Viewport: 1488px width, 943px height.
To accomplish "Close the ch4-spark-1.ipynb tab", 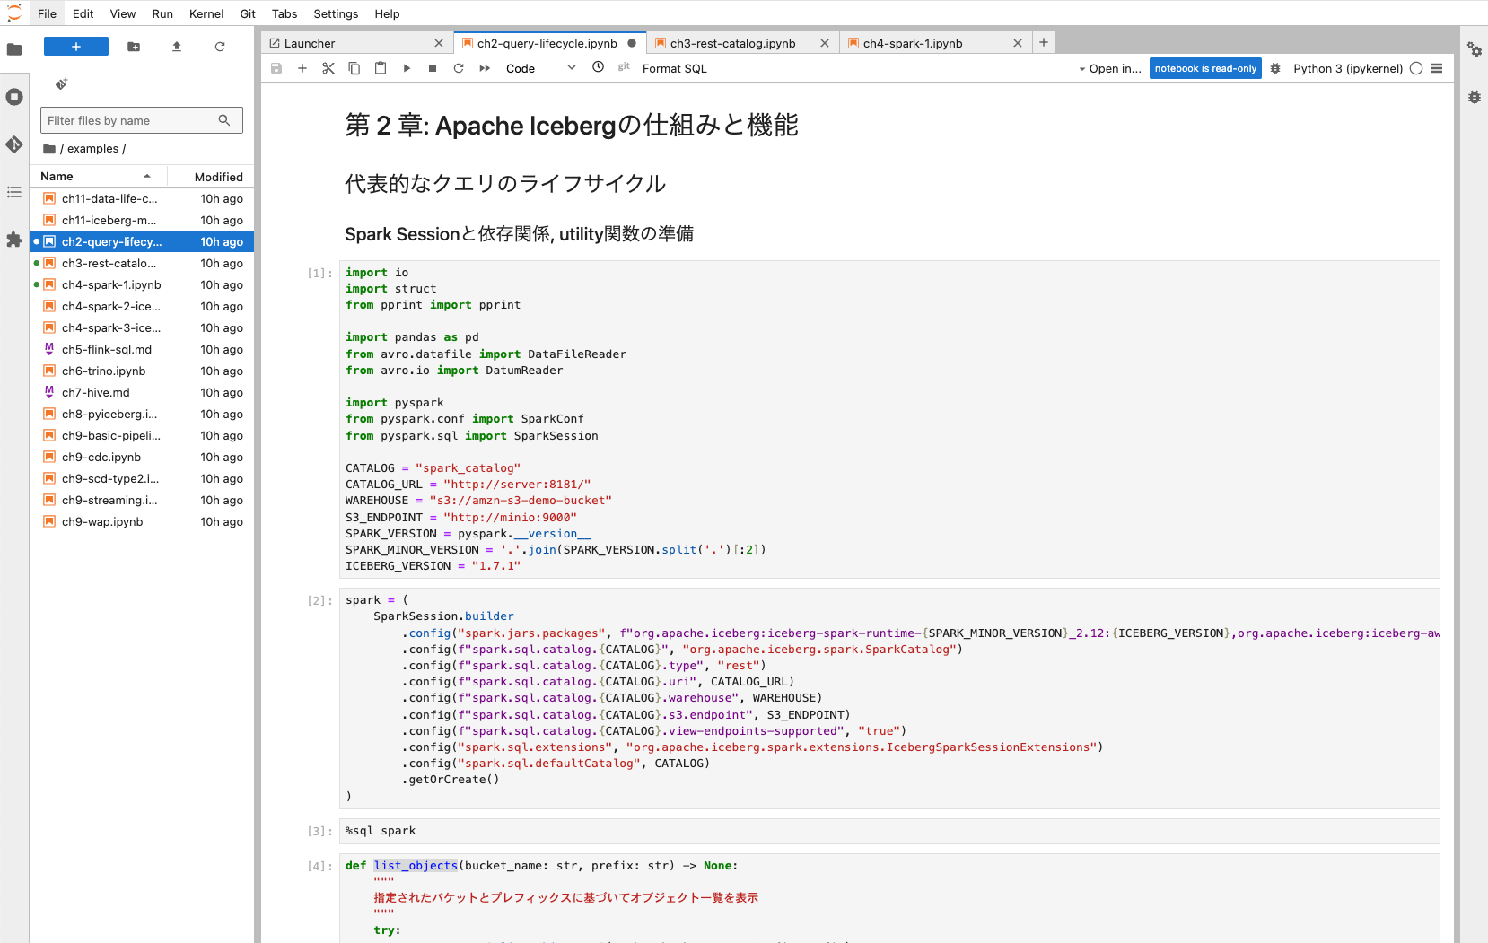I will 1017,43.
